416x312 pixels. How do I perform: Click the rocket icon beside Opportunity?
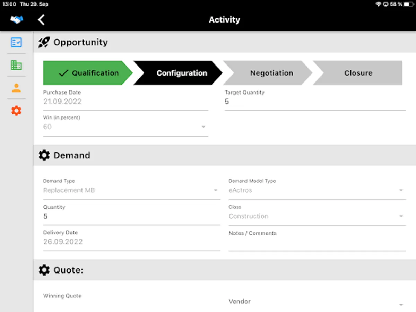[44, 42]
